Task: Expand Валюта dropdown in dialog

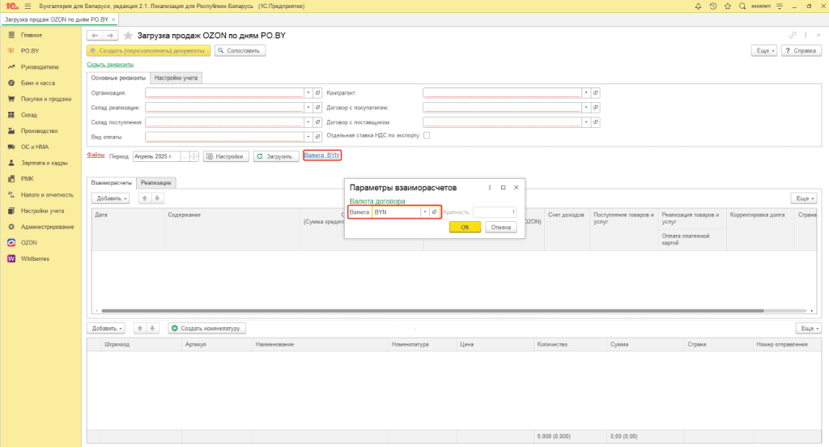Action: tap(425, 211)
